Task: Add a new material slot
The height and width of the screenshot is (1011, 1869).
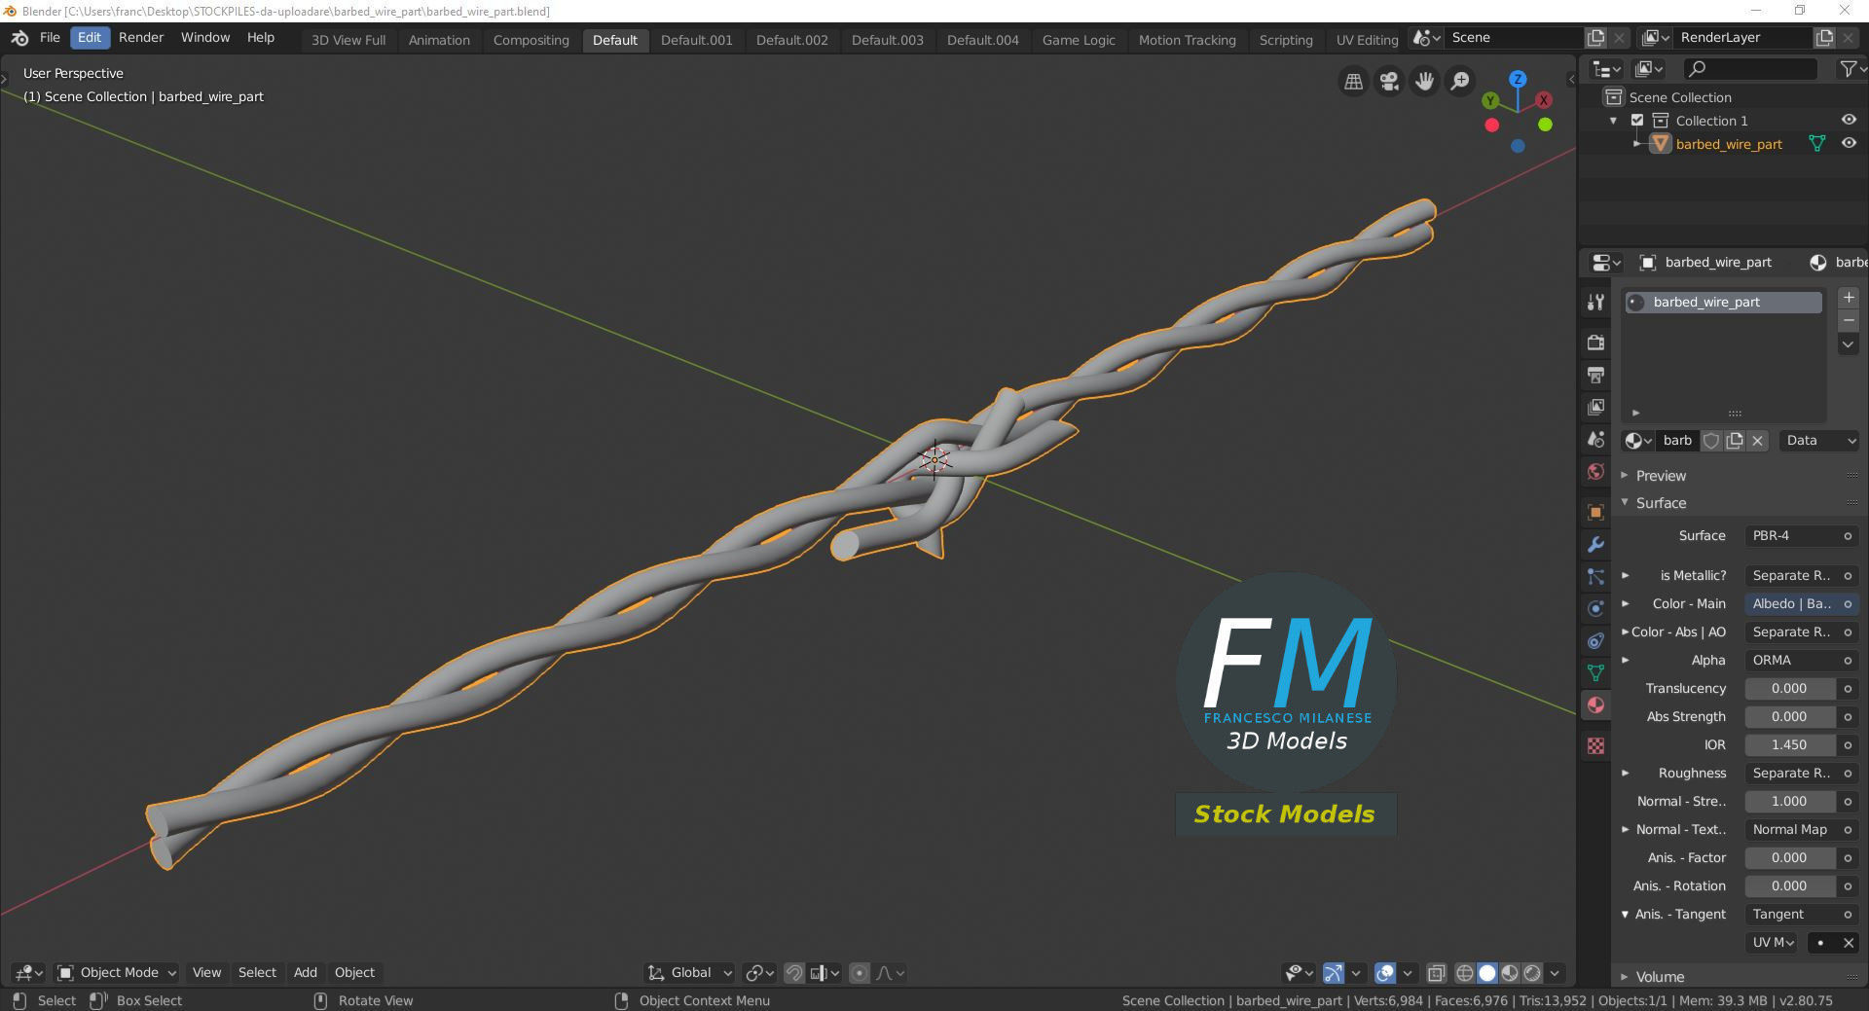Action: coord(1849,298)
